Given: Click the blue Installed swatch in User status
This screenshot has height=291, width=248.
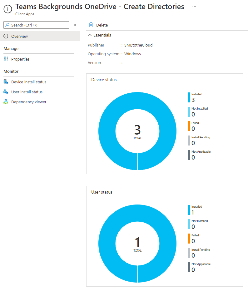Looking at the screenshot, I should (189, 210).
